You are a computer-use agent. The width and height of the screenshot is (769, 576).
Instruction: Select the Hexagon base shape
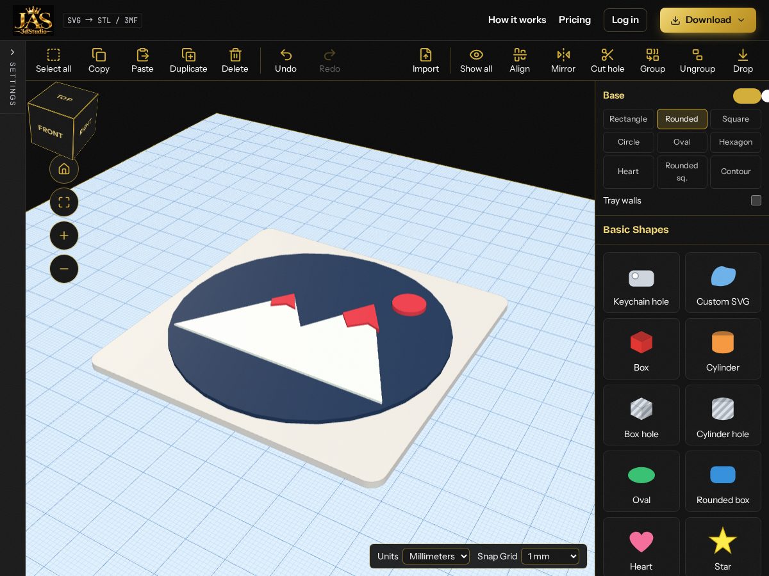pos(736,142)
